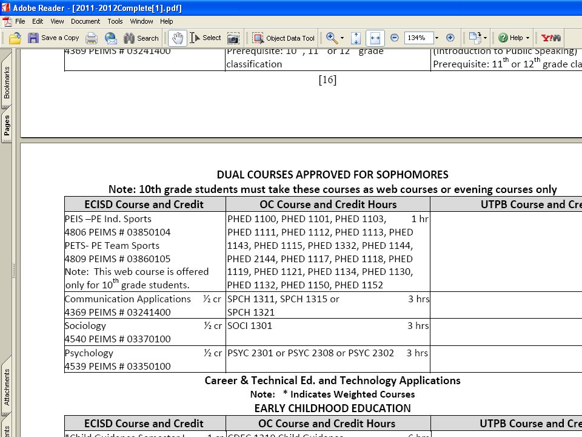Click the PEIS –PE Ind. Sports cell
This screenshot has height=437, width=582.
108,219
